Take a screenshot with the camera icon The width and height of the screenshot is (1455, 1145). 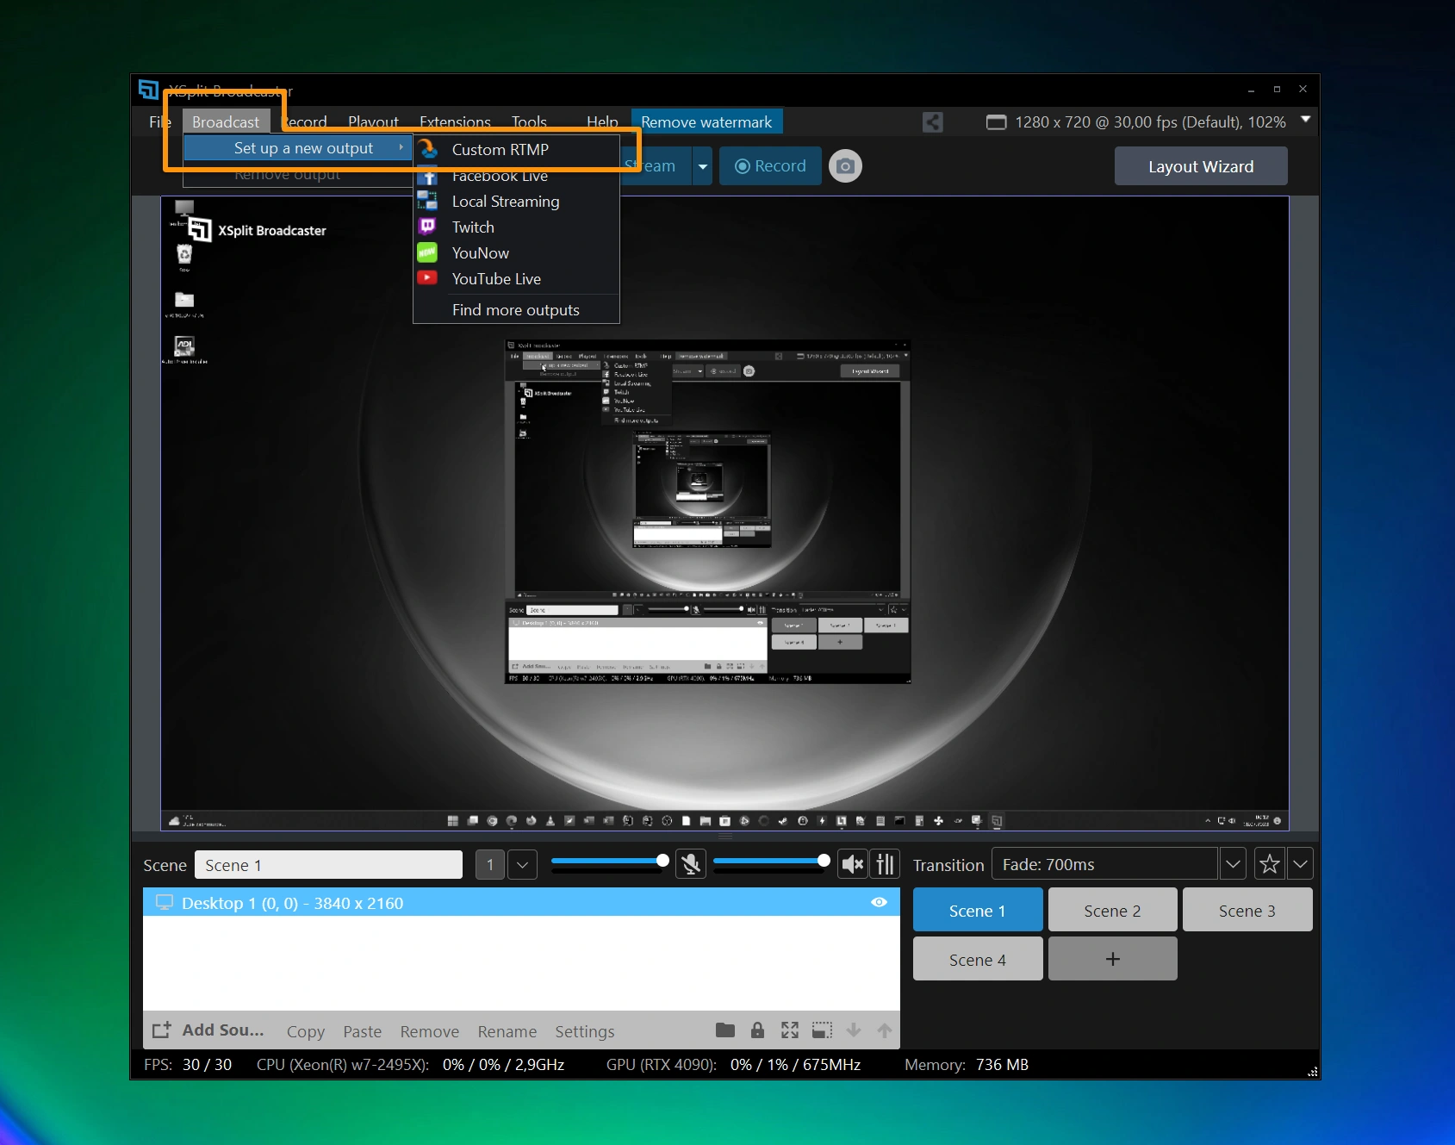pos(844,165)
